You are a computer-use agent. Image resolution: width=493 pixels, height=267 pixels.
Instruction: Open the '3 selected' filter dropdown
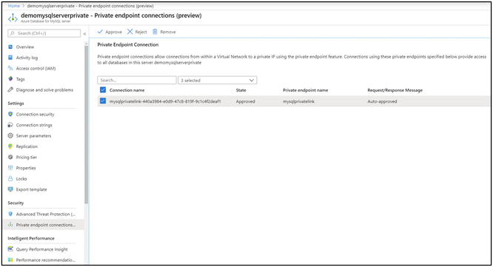(217, 80)
